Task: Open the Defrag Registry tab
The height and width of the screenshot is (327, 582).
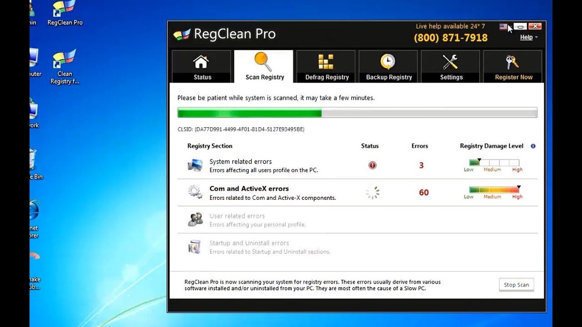Action: pyautogui.click(x=326, y=66)
